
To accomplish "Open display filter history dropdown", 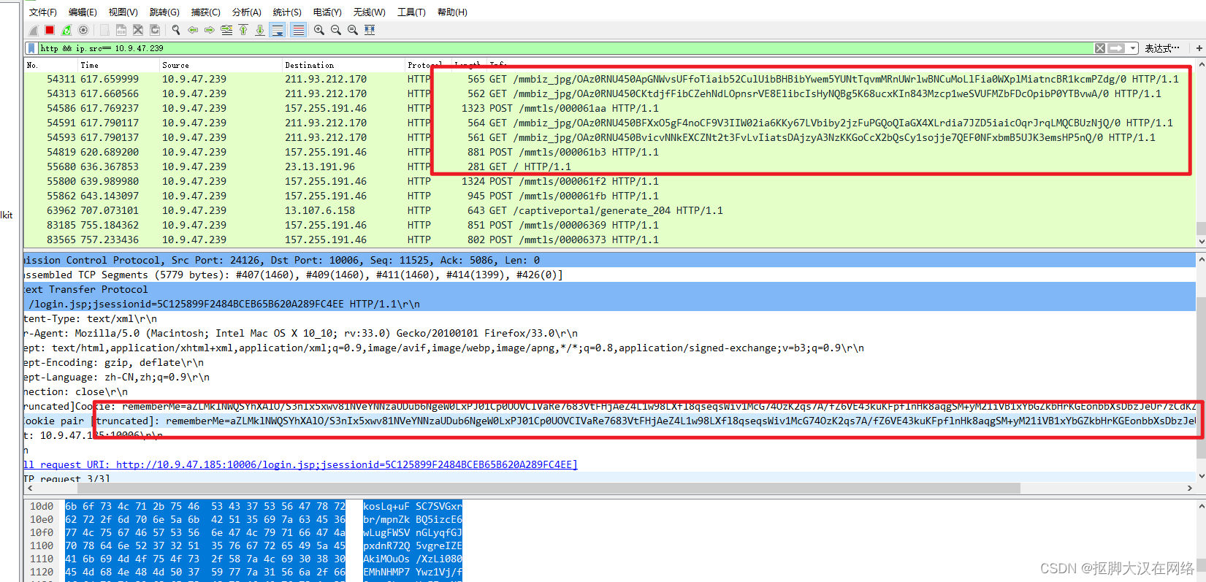I will click(x=1133, y=48).
